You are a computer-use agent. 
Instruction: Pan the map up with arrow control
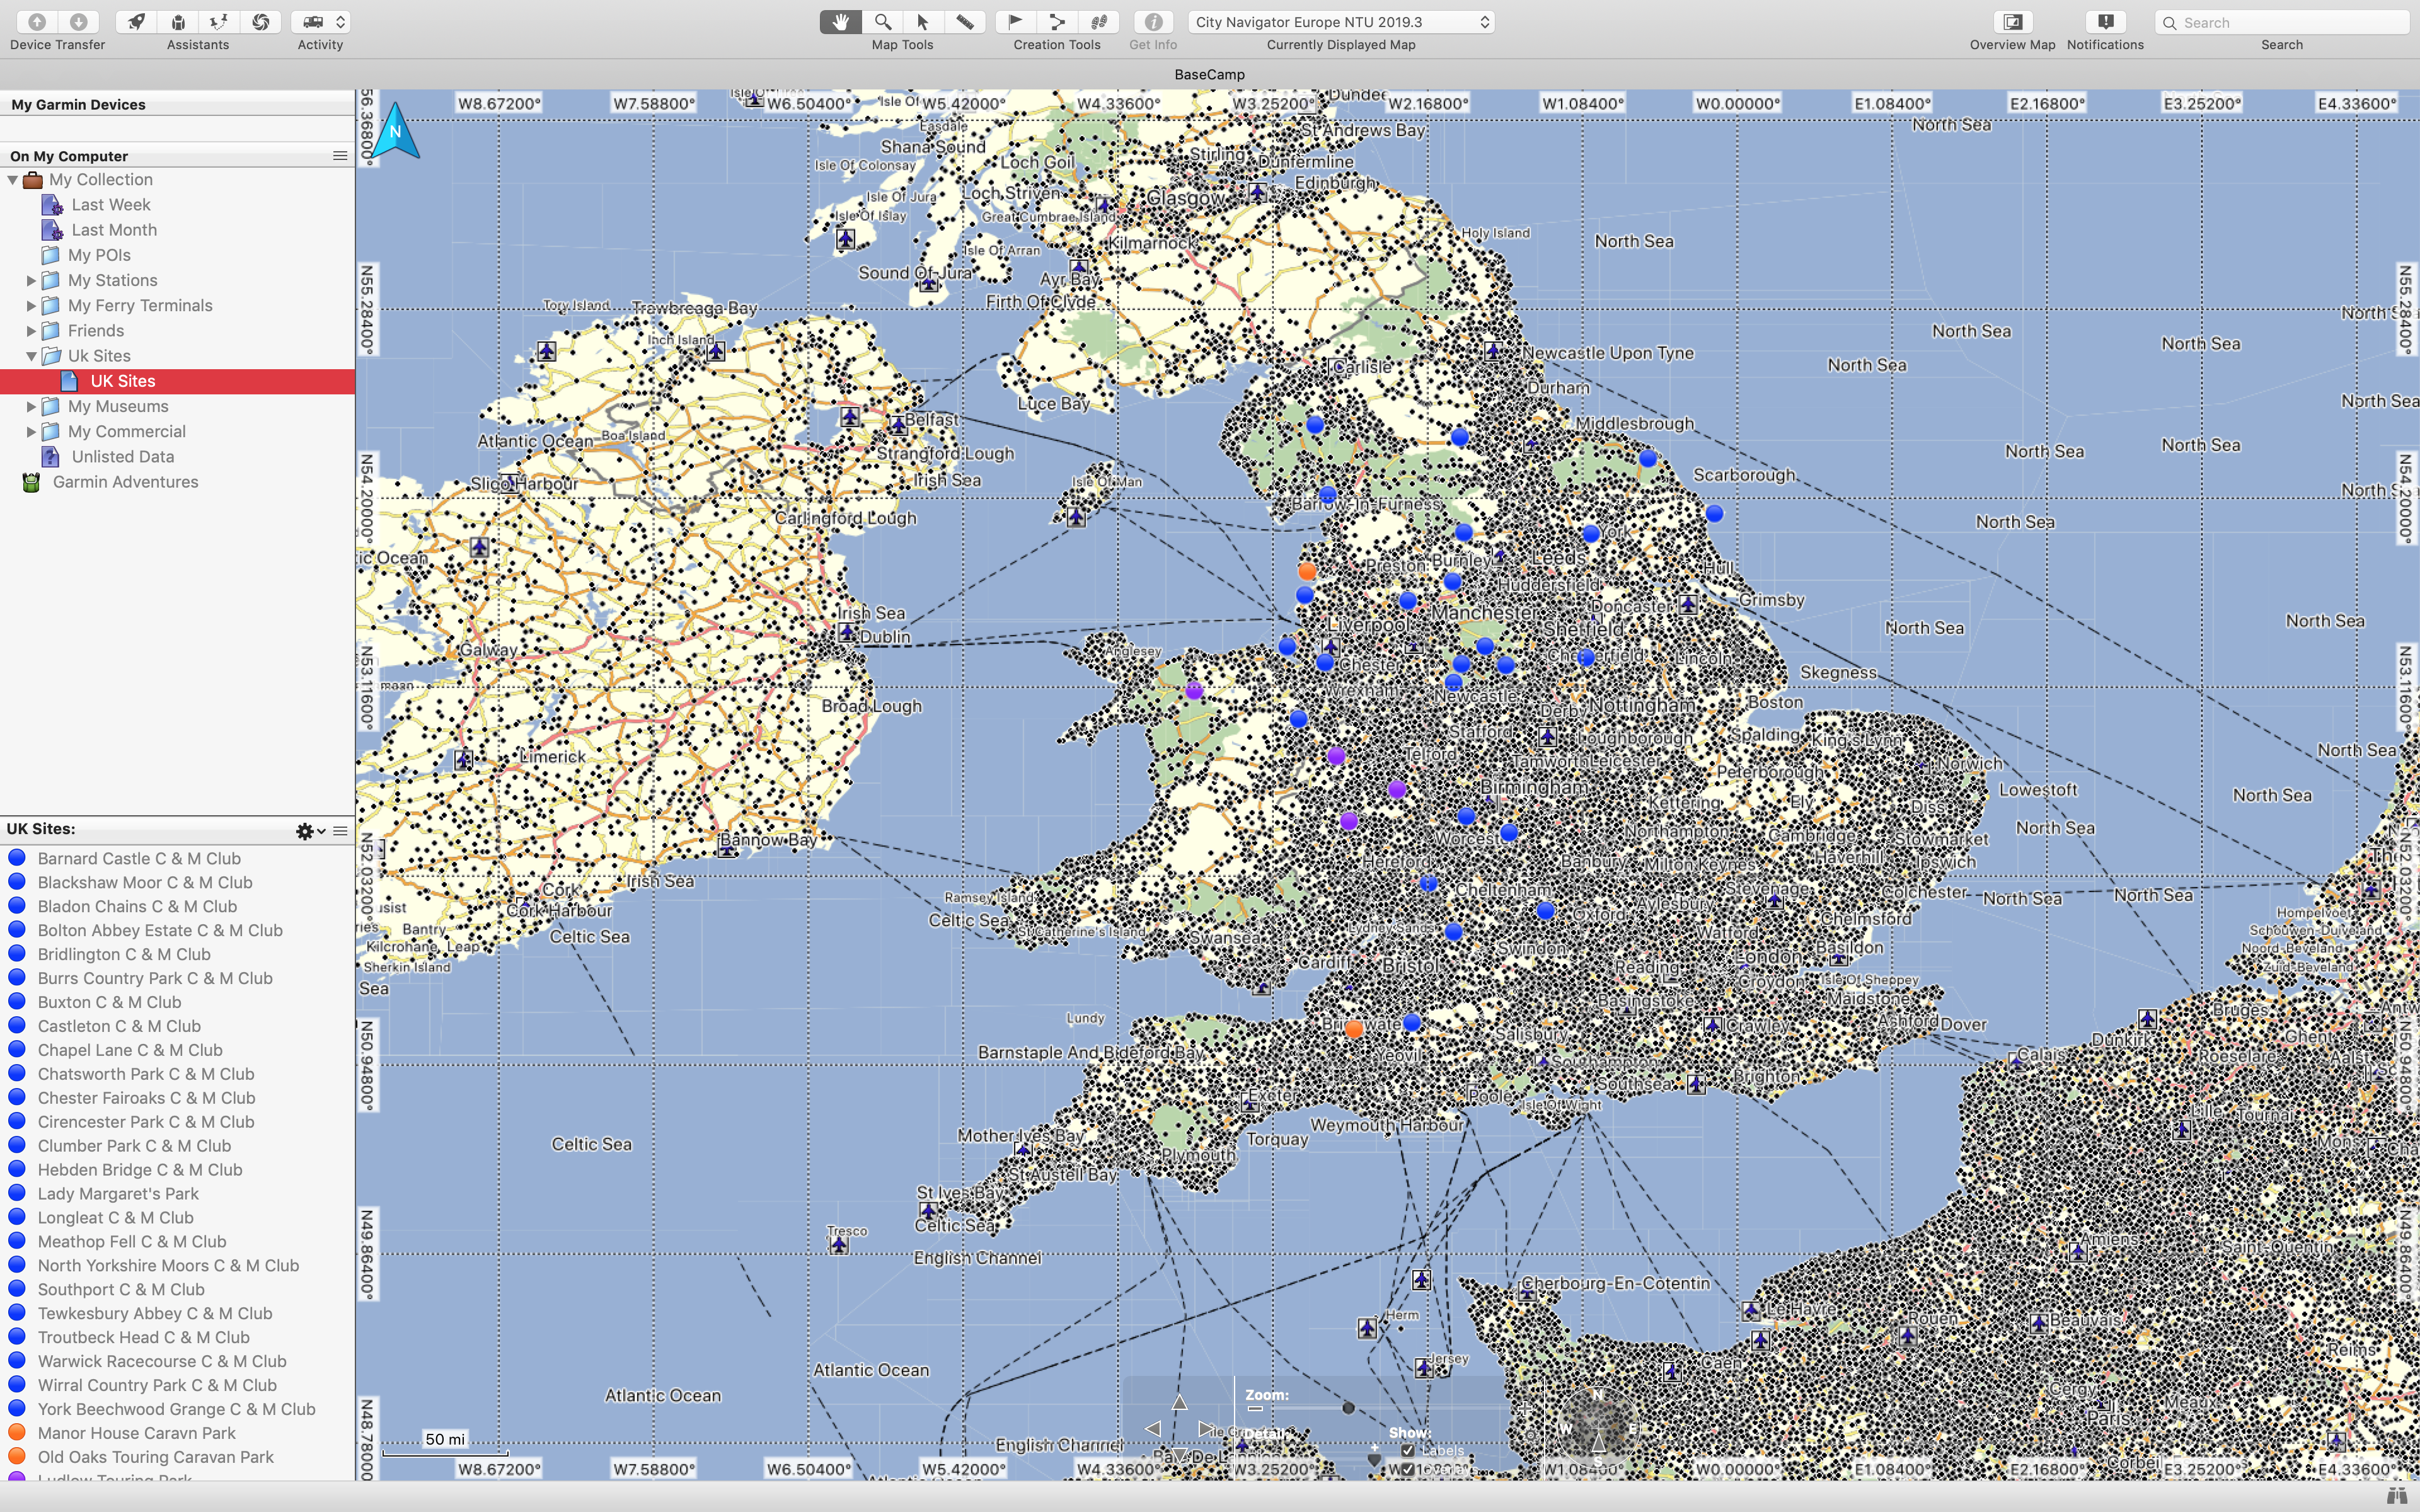[1179, 1402]
